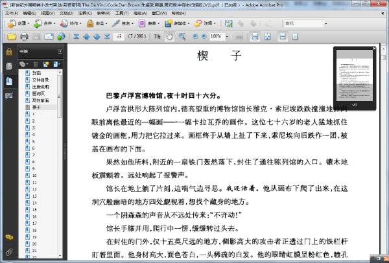Click the page preview thumbnail overlay
The image size is (389, 263).
pos(354,75)
